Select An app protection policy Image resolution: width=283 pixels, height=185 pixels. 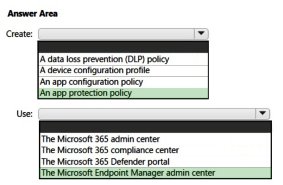[123, 93]
